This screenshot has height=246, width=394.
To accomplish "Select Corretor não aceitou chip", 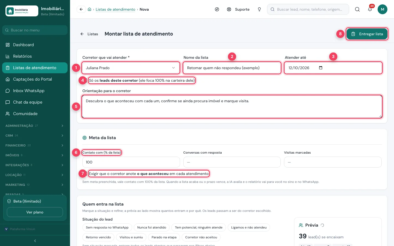I will click(201, 237).
